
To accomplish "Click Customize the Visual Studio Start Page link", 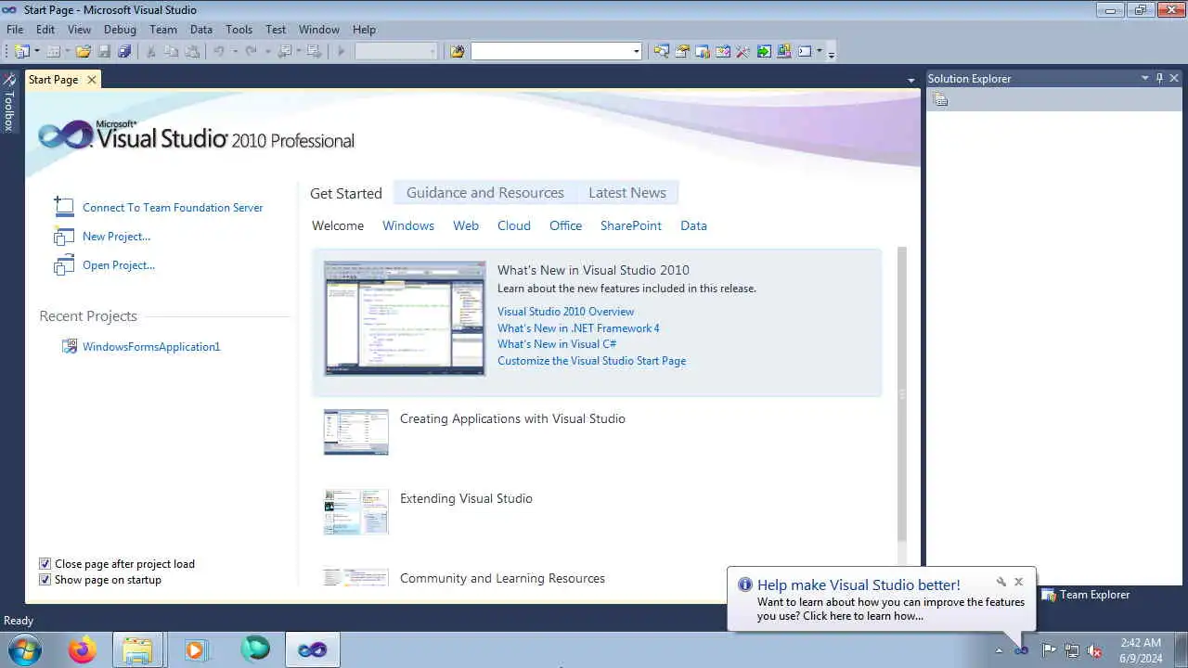I will [591, 361].
